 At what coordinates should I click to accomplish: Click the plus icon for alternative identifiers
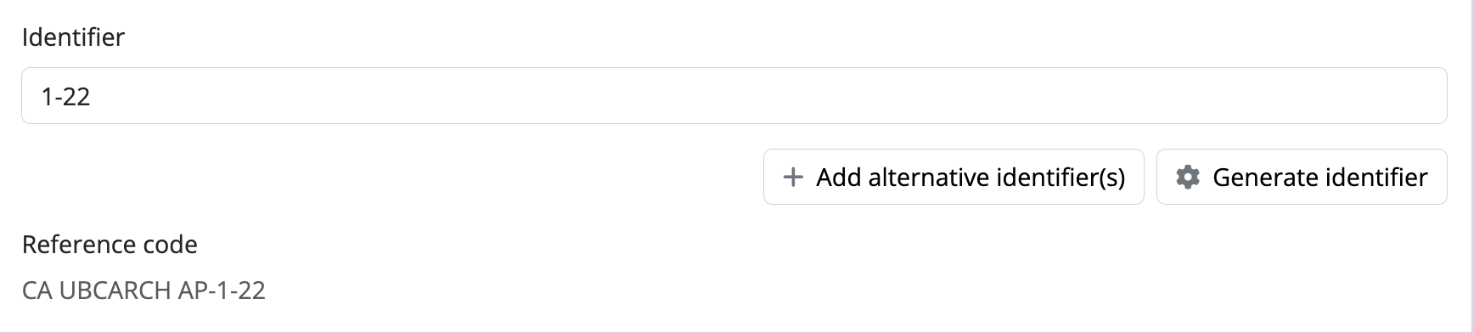[792, 177]
